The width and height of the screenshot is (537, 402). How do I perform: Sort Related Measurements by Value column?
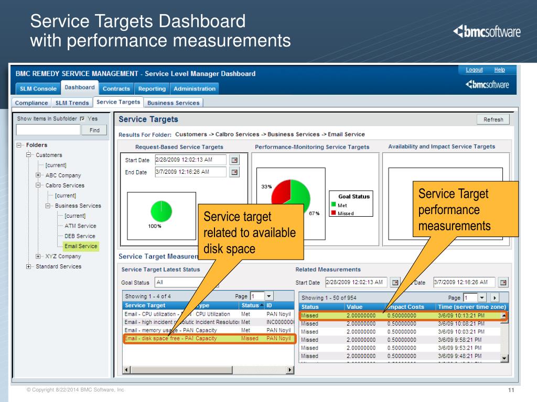[355, 307]
